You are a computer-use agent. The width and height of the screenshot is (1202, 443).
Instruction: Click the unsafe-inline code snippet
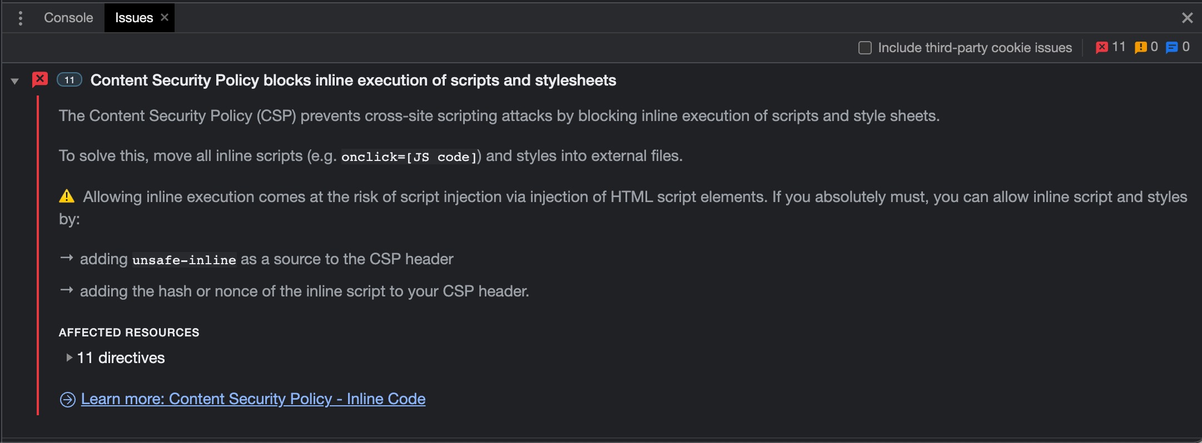[x=184, y=260]
